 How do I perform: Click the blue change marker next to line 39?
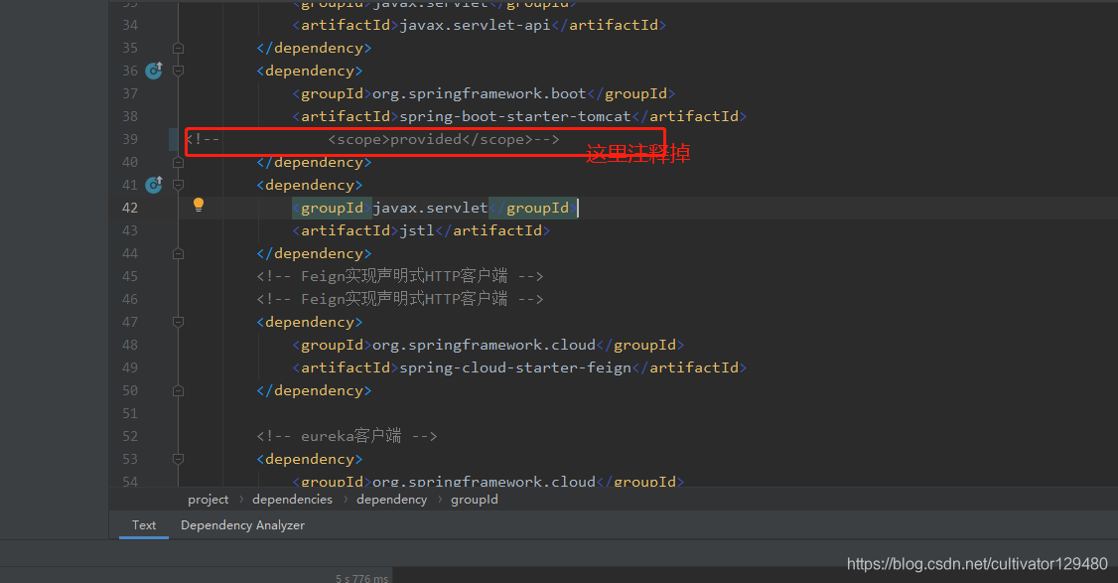point(175,138)
